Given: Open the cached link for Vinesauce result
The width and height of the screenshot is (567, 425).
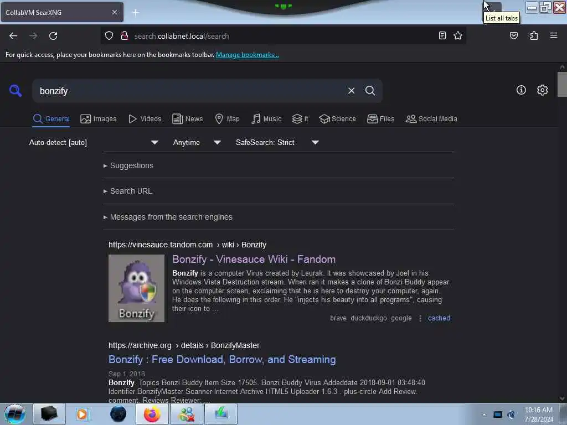Looking at the screenshot, I should 439,318.
